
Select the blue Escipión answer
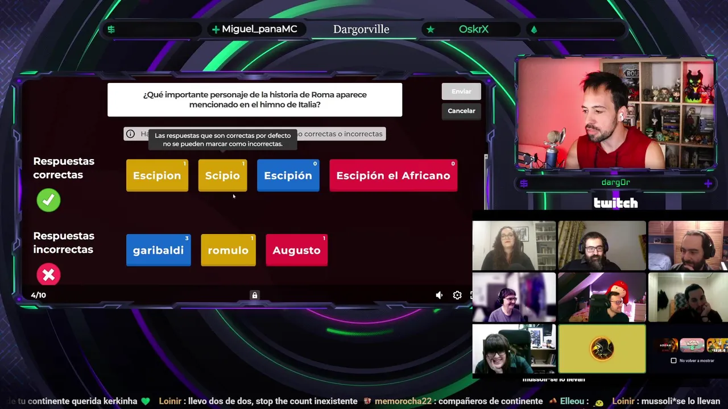[x=288, y=176]
